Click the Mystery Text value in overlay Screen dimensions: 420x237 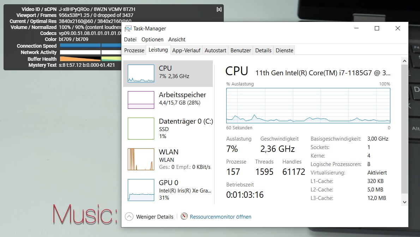point(87,65)
